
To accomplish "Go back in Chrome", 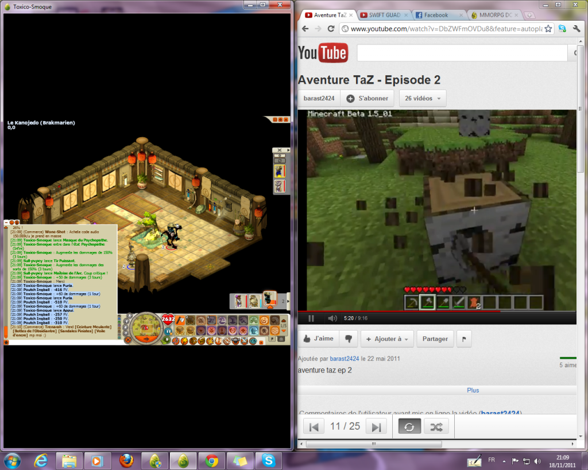I will (x=305, y=29).
